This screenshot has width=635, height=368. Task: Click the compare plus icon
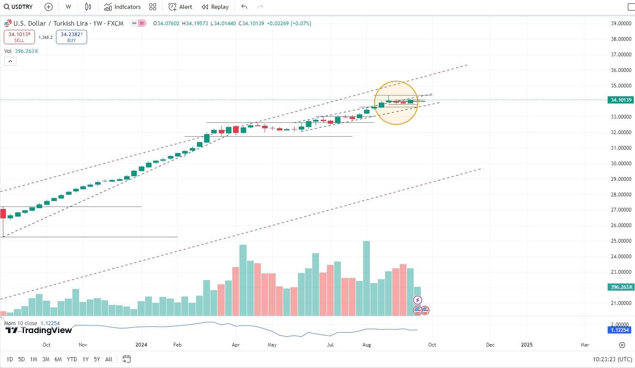click(48, 7)
